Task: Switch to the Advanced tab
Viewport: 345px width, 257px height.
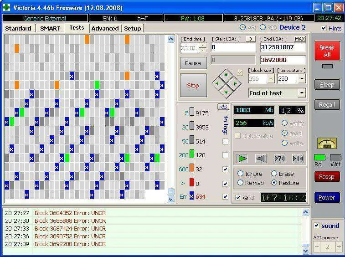Action: [105, 28]
